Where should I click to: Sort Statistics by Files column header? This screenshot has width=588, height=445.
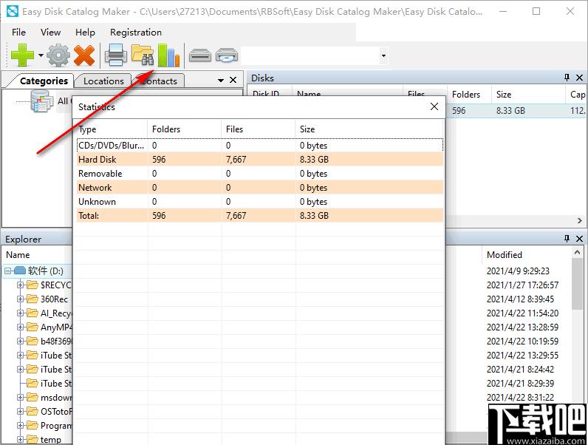tap(258, 129)
